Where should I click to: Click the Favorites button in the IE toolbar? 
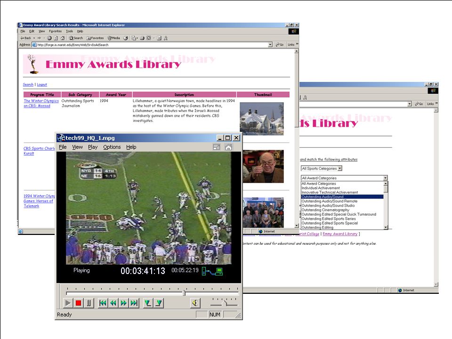(95, 38)
